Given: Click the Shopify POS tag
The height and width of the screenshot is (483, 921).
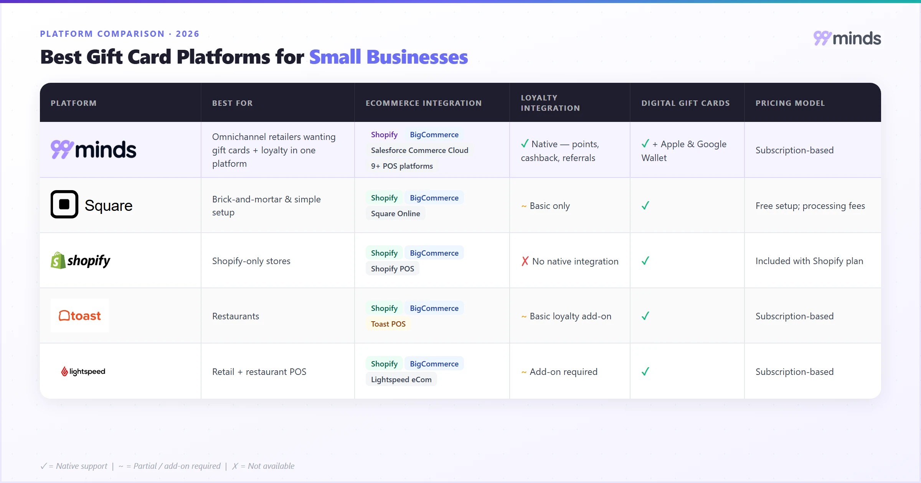Looking at the screenshot, I should point(392,269).
